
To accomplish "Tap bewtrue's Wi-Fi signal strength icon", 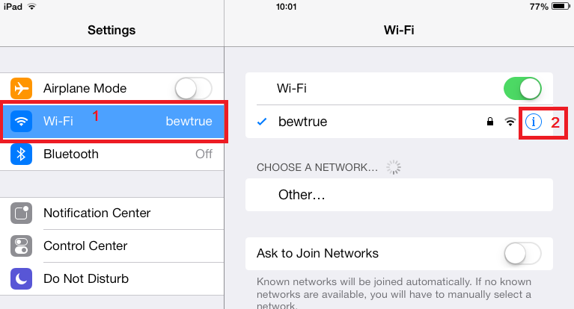I will pos(510,122).
